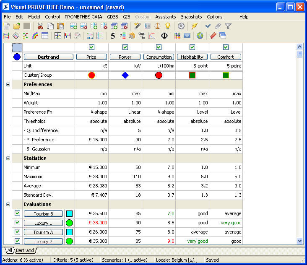Uncheck the Price criterion checkbox

[91, 47]
